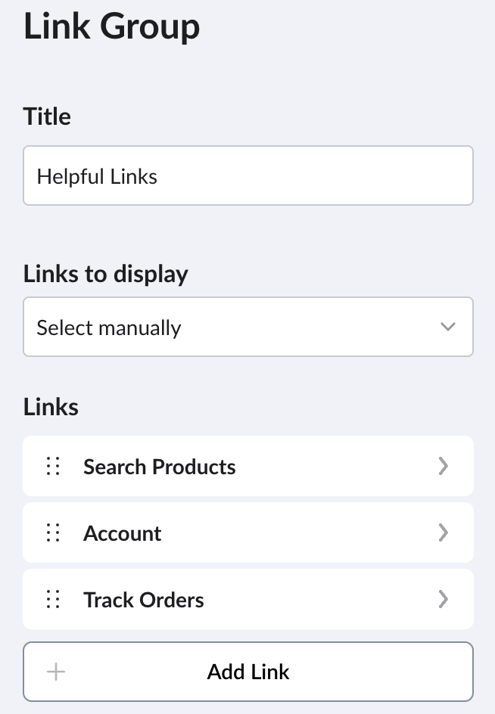The image size is (495, 714).
Task: Click the Add Link button
Action: 248,672
